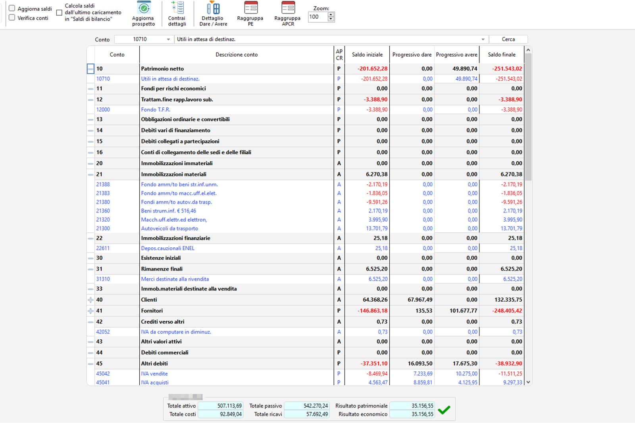Screen dimensions: 635x423
Task: Click the Descrizione conto column header
Action: [x=237, y=55]
